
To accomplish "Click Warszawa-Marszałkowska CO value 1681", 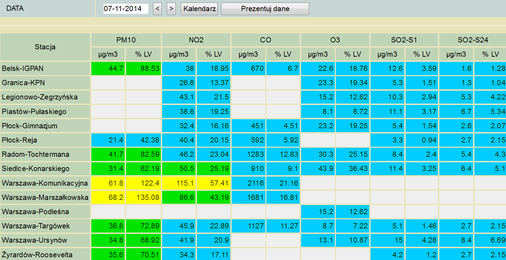I will click(x=248, y=197).
